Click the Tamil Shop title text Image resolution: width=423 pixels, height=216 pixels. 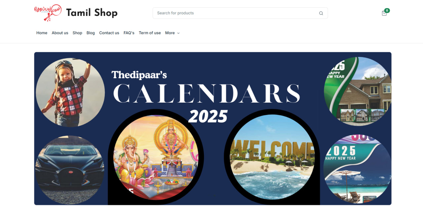92,13
